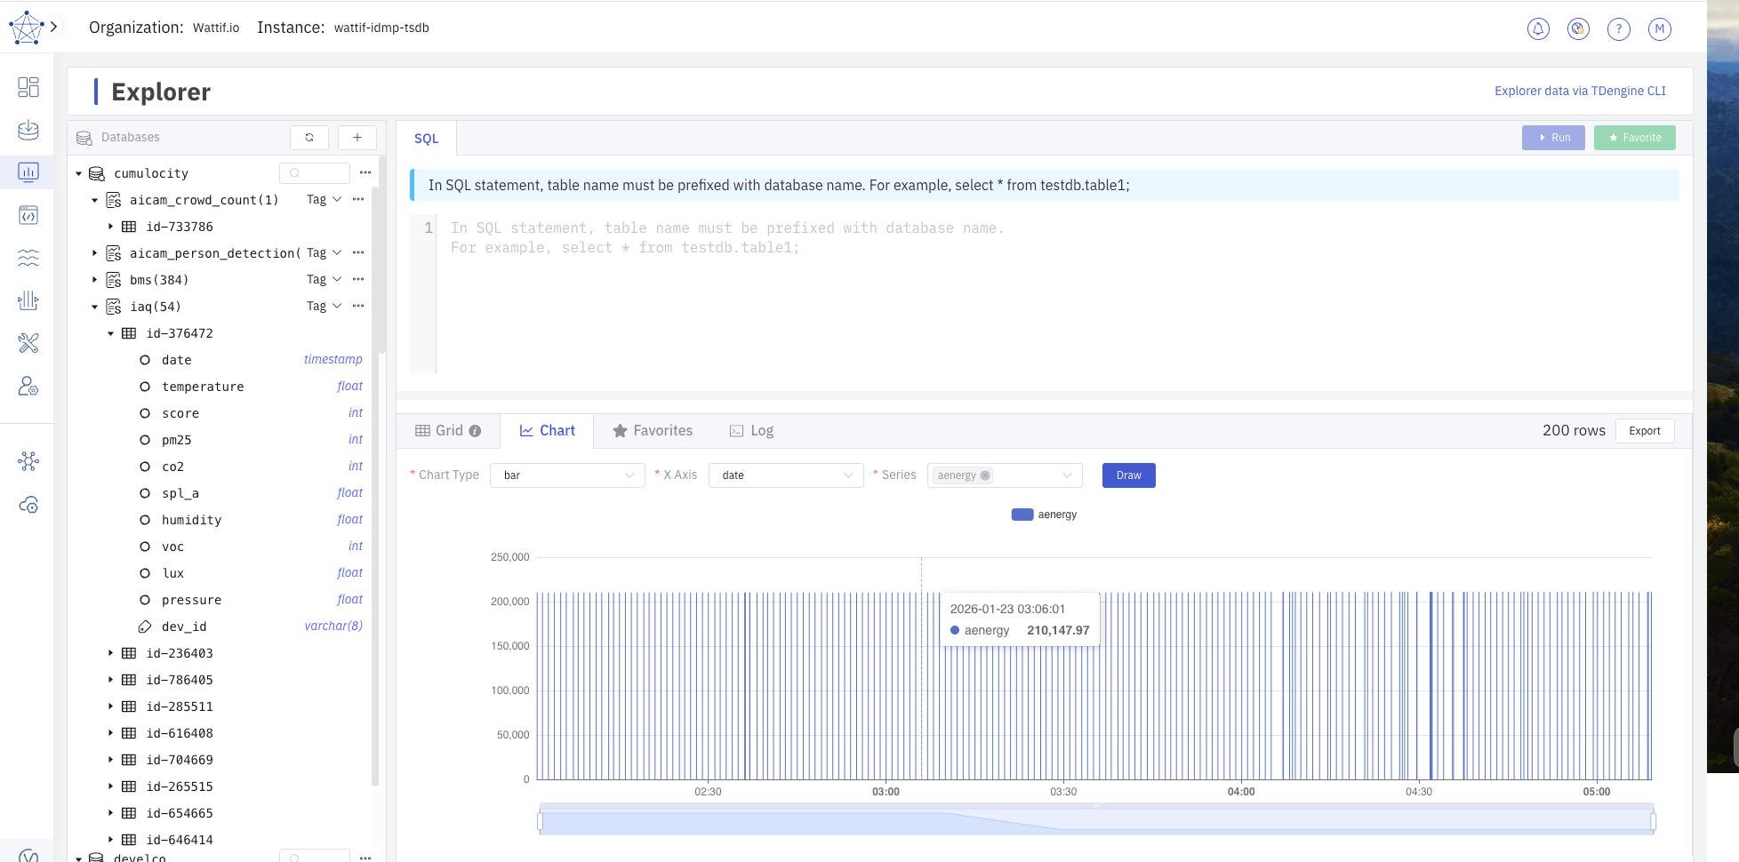Open the Chart Type bar dropdown

click(567, 475)
